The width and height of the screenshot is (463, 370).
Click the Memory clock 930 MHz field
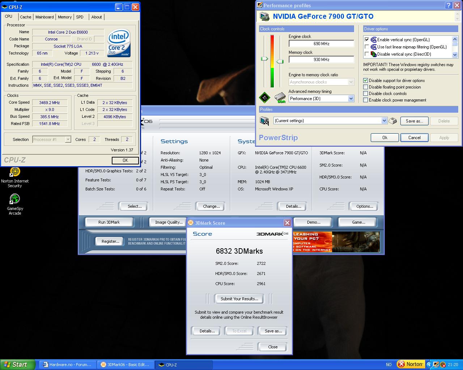[321, 60]
